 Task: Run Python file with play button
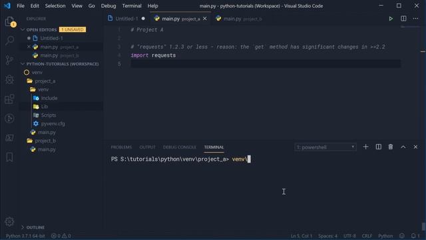click(x=391, y=19)
